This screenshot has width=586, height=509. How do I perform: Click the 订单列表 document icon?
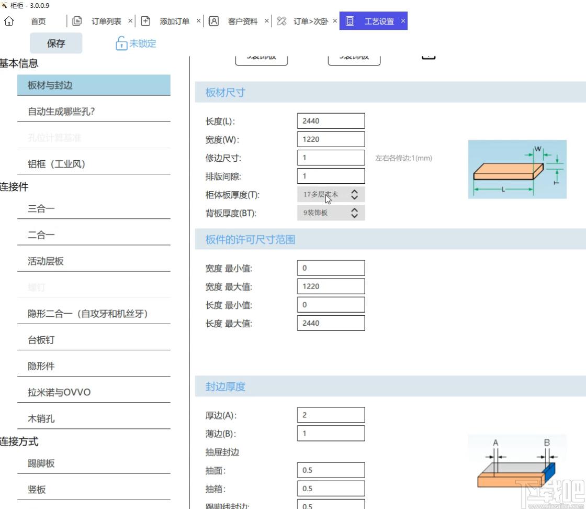click(x=77, y=21)
